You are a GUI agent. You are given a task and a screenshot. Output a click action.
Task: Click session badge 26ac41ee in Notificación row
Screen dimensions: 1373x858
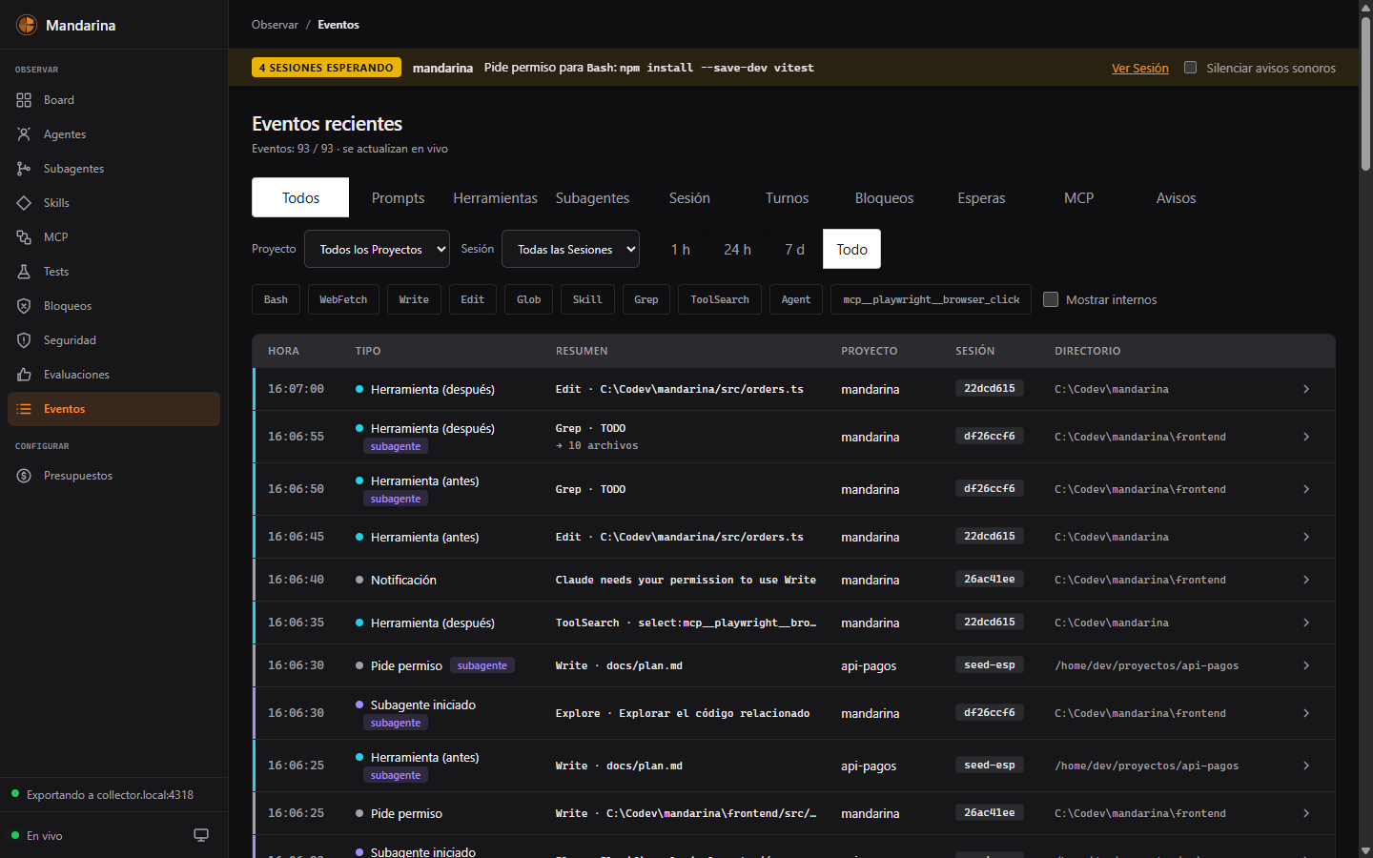point(990,579)
